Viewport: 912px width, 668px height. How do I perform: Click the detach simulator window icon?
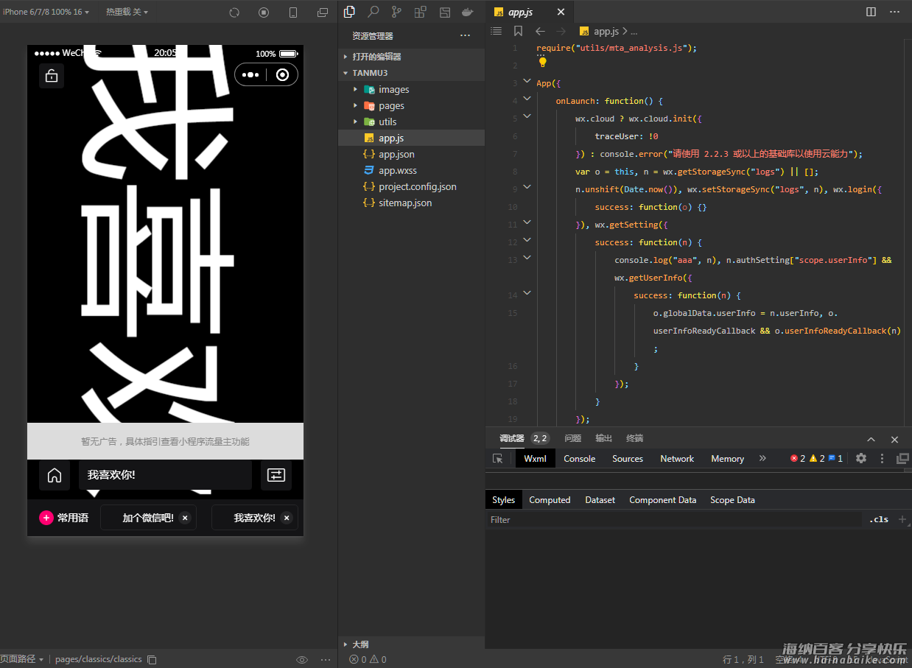coord(323,13)
